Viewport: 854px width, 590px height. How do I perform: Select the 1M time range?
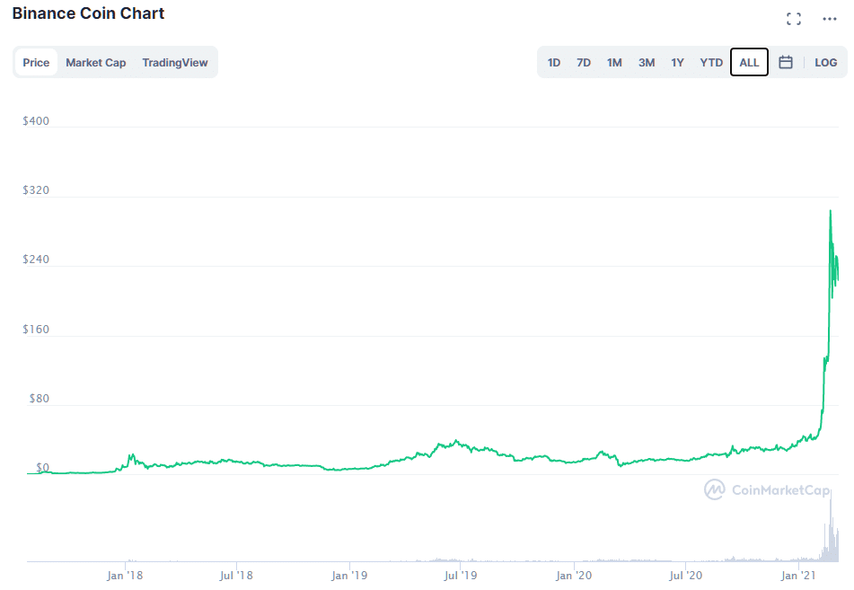[614, 63]
